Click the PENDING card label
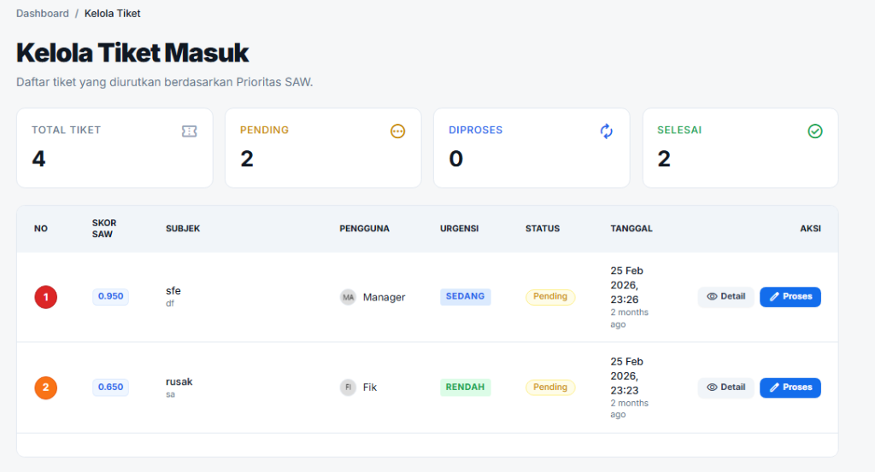 pos(265,130)
